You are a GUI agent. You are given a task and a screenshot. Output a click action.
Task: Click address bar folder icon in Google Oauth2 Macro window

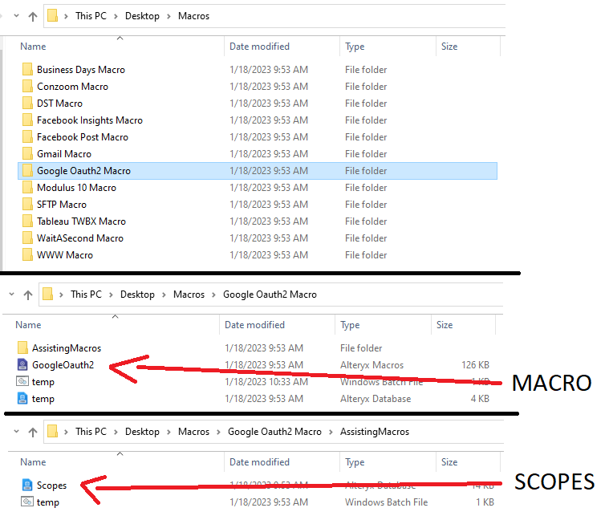pyautogui.click(x=48, y=294)
